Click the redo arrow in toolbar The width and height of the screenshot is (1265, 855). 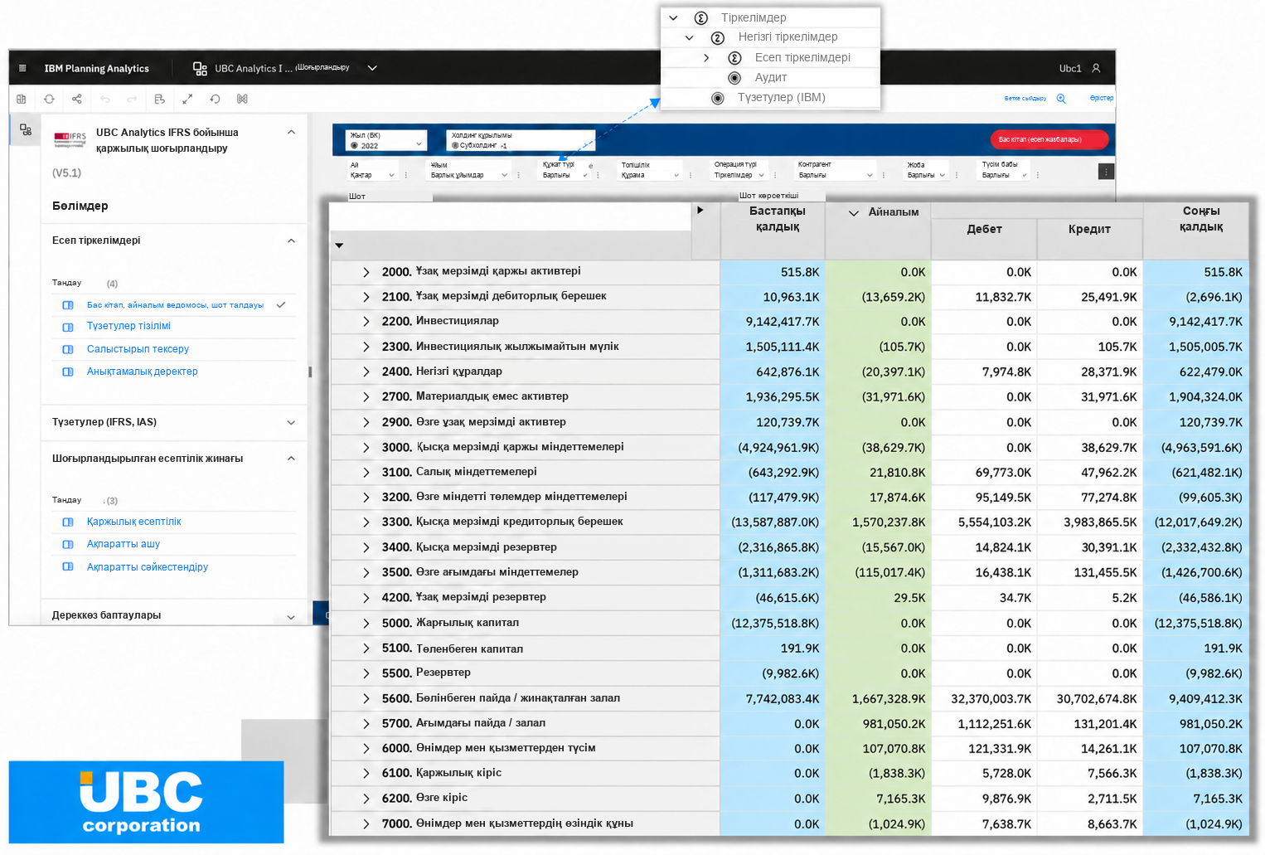[x=132, y=99]
